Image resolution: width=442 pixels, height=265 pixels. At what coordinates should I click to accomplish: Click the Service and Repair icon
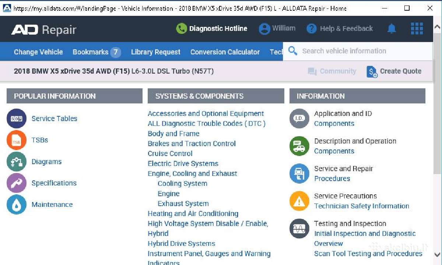(299, 174)
